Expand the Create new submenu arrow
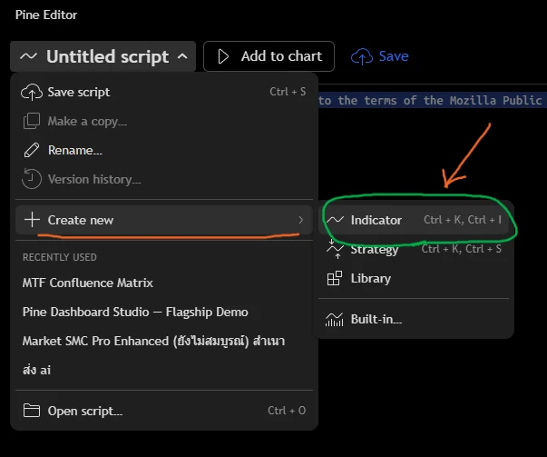The height and width of the screenshot is (457, 547). pos(300,220)
